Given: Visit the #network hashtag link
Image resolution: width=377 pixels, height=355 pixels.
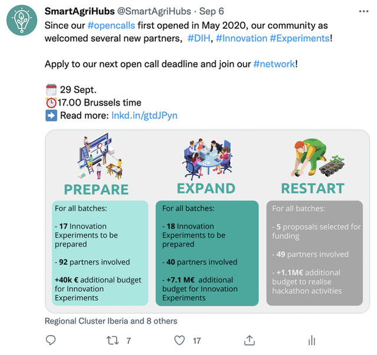Looking at the screenshot, I should click(274, 64).
